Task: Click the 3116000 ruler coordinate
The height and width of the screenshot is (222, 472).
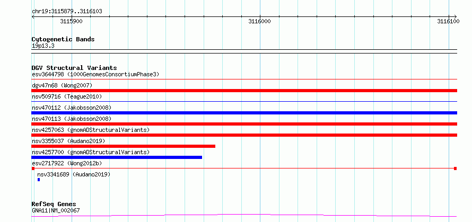Action: (259, 21)
